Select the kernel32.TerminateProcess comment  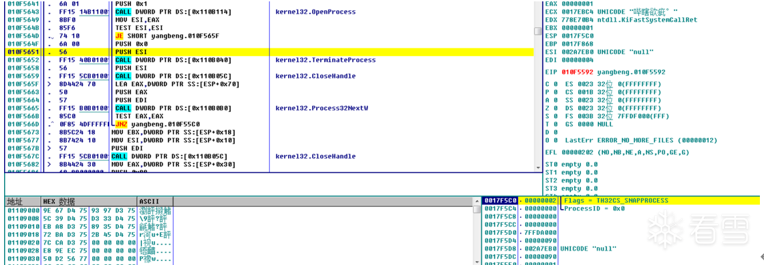[326, 60]
